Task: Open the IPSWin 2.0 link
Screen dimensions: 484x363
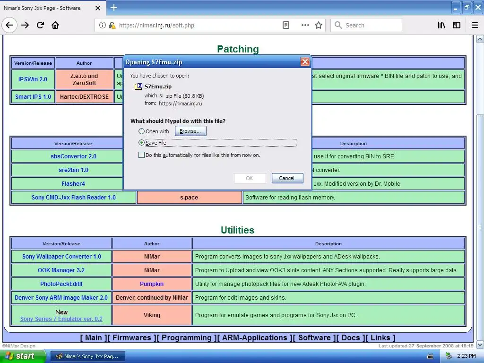Action: tap(33, 79)
